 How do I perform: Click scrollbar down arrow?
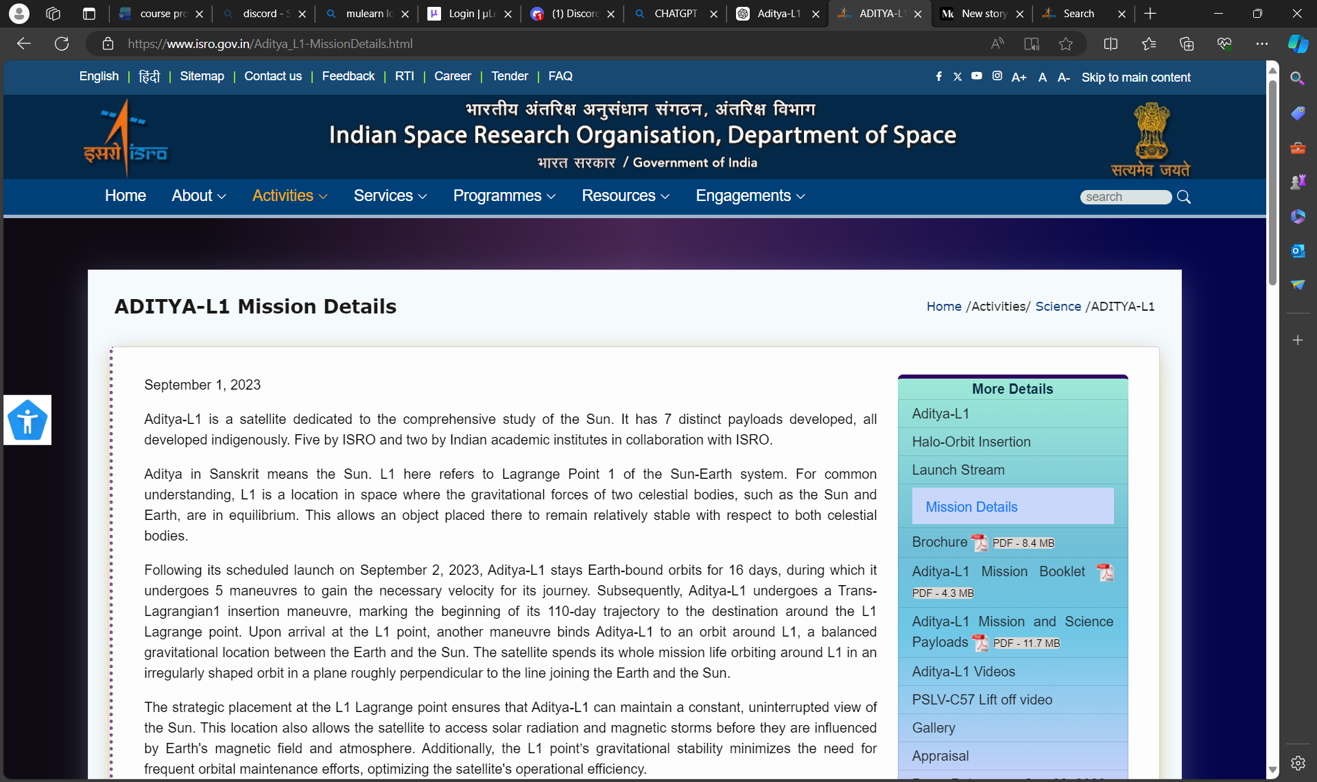[x=1272, y=770]
